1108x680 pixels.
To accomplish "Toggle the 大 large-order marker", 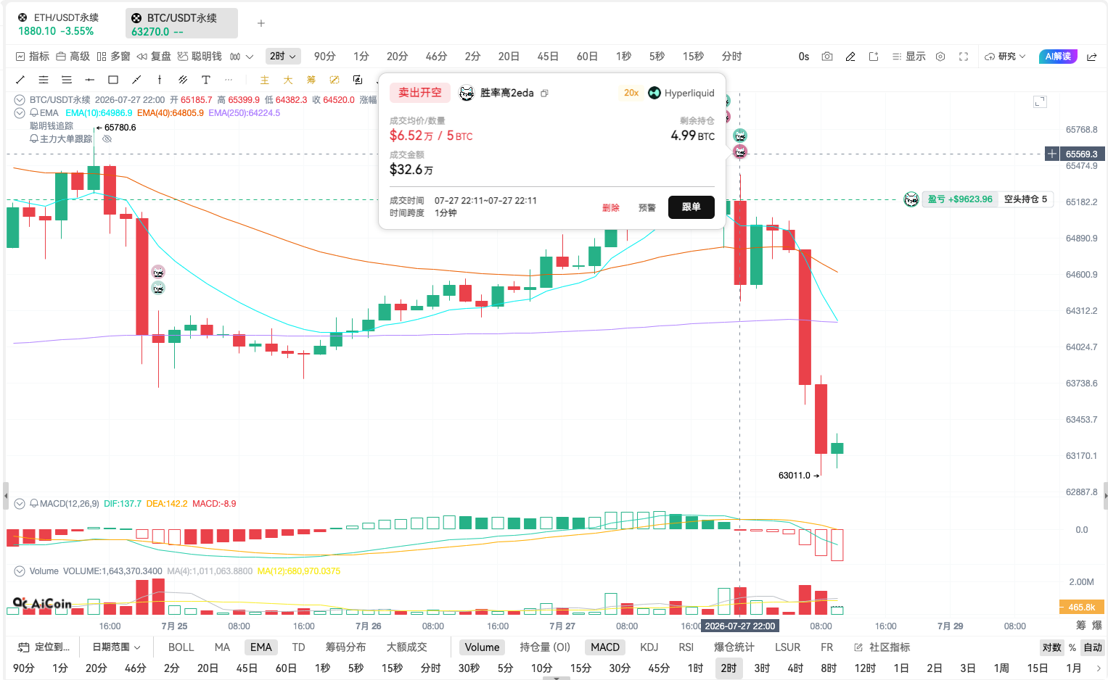I will point(288,80).
